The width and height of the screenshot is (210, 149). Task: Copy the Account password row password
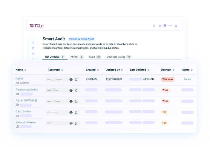pos(76,90)
